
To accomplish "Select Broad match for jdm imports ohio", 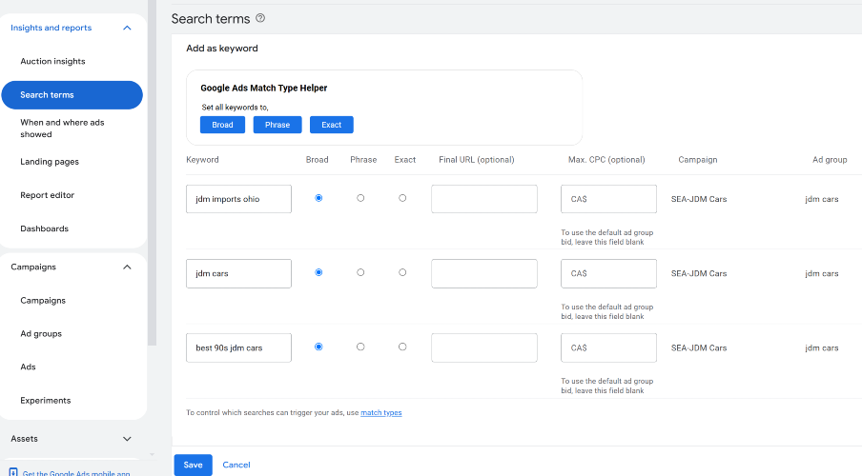I will pos(318,198).
